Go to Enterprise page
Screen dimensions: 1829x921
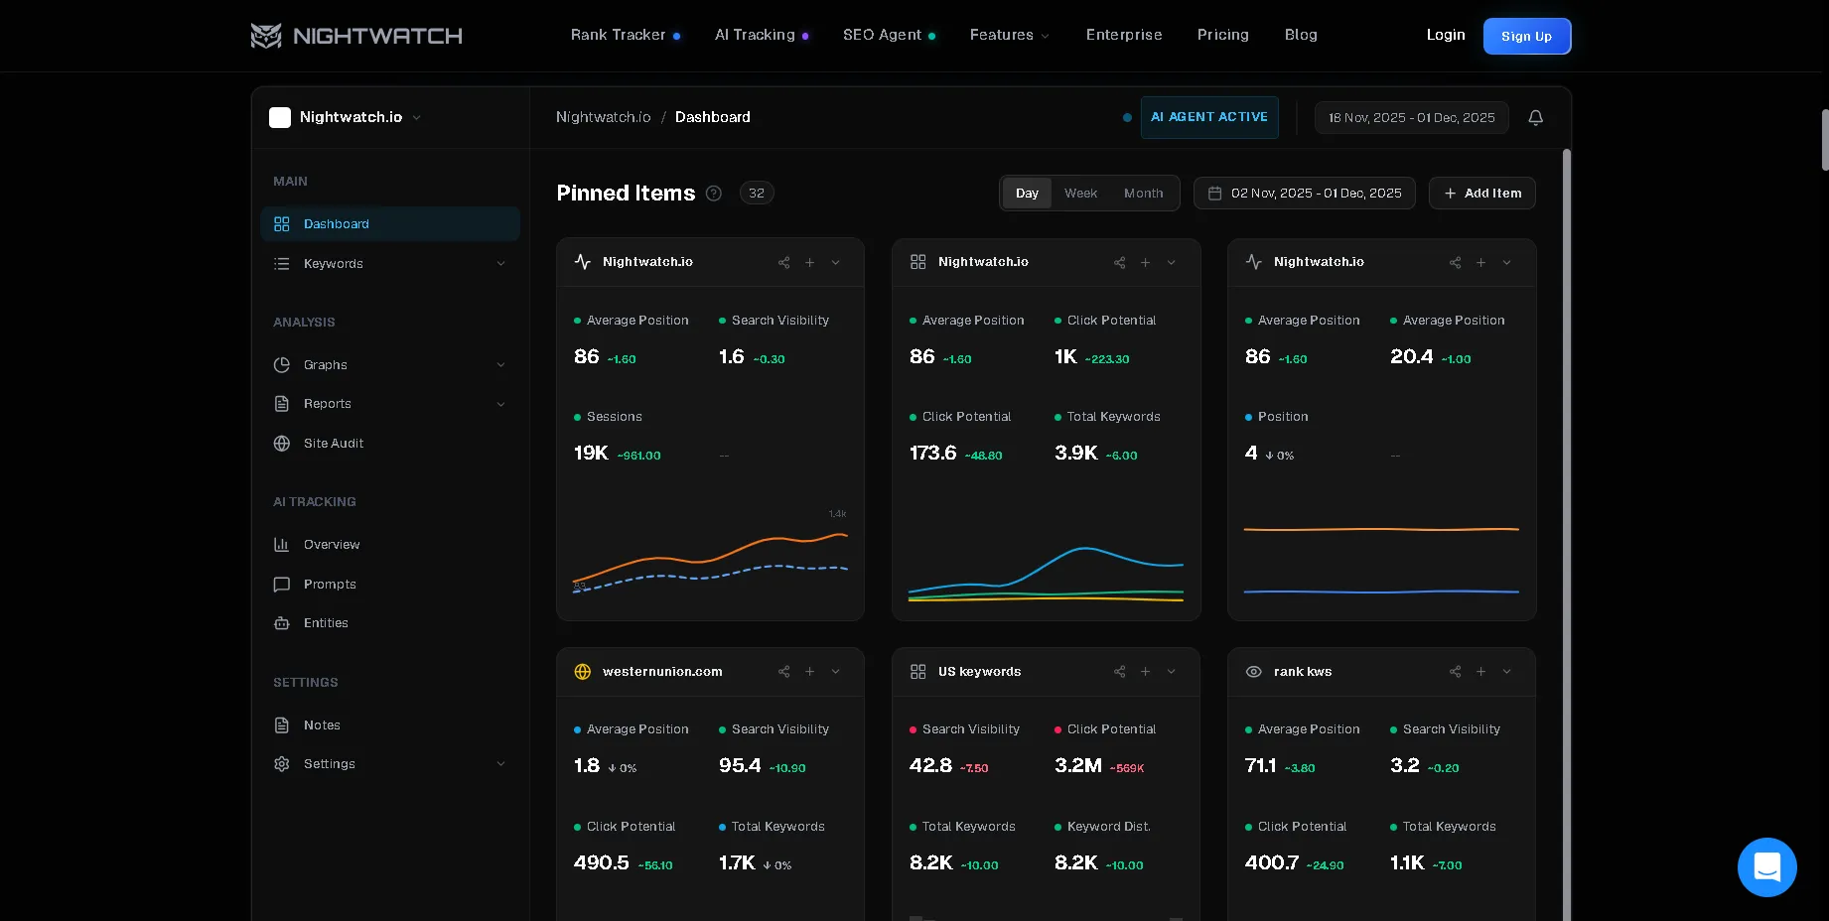click(x=1124, y=35)
